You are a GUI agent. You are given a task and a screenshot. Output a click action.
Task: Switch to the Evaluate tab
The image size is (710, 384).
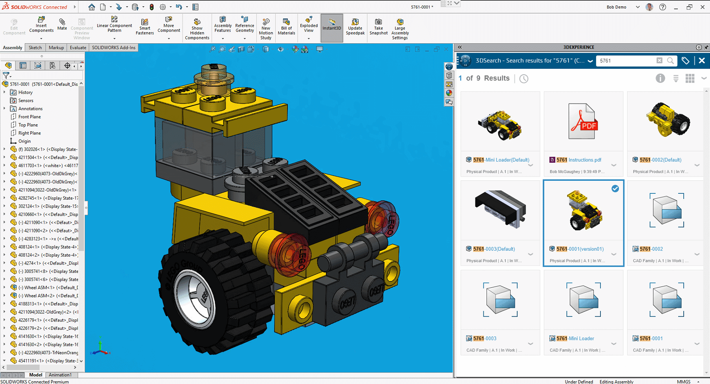tap(78, 48)
